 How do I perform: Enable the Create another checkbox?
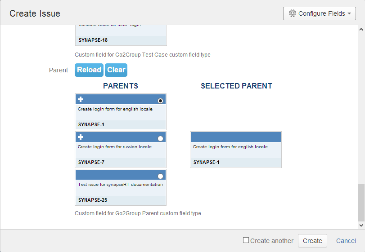tap(246, 240)
